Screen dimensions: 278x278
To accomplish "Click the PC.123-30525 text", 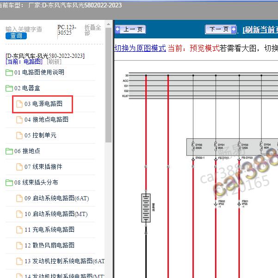I will (x=67, y=30).
